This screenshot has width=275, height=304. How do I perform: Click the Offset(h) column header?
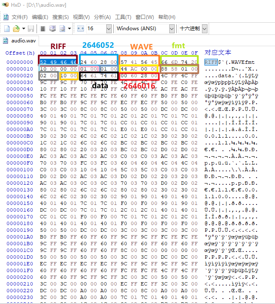pyautogui.click(x=20, y=53)
